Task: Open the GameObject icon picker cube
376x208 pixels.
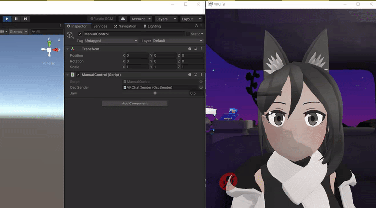Action: click(x=70, y=35)
